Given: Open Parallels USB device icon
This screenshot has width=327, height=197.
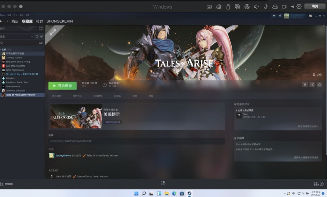Looking at the screenshot, I should click(228, 7).
